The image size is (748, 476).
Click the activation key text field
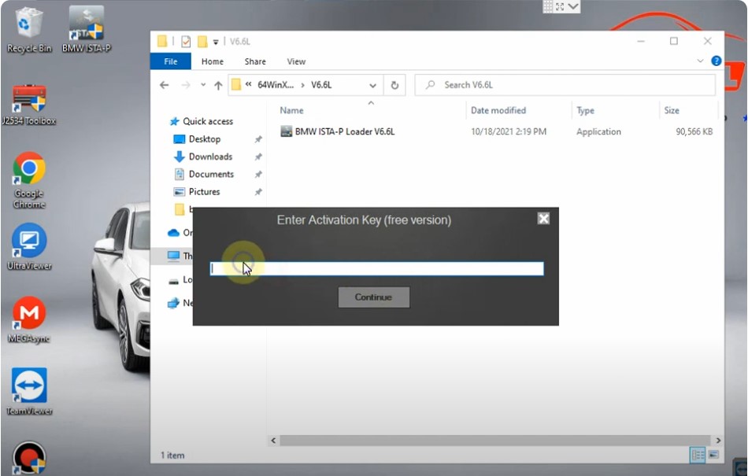point(376,269)
